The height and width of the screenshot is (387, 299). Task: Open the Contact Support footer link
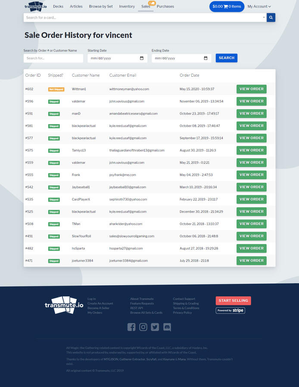[184, 299]
